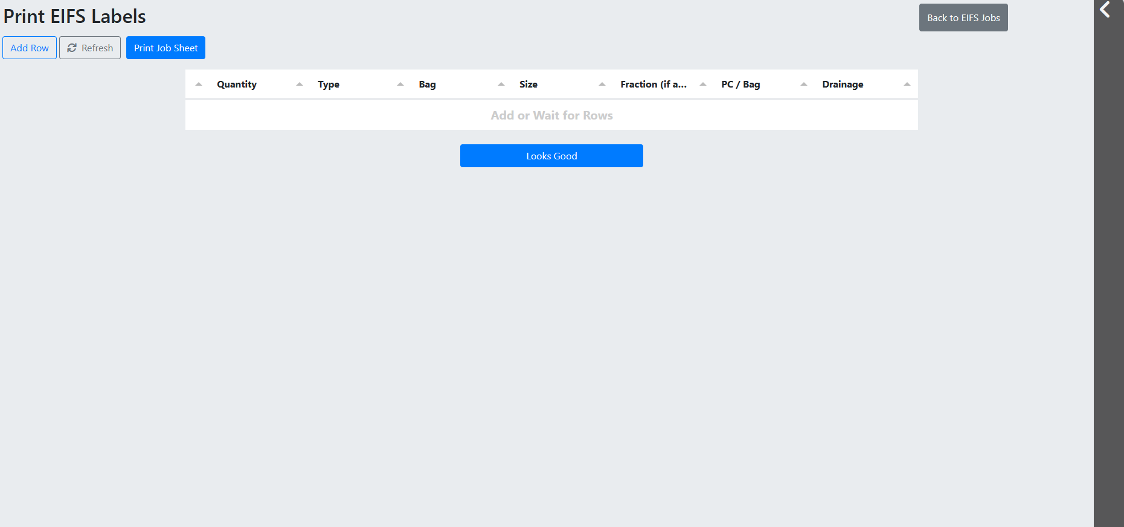The width and height of the screenshot is (1124, 527).
Task: Click the Fraction column header label
Action: (x=653, y=85)
